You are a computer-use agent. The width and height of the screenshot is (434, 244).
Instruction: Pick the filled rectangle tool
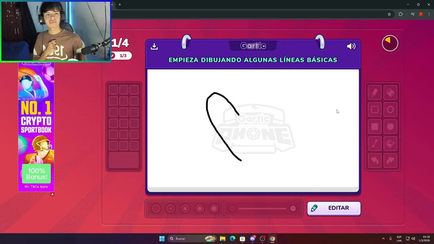[375, 127]
